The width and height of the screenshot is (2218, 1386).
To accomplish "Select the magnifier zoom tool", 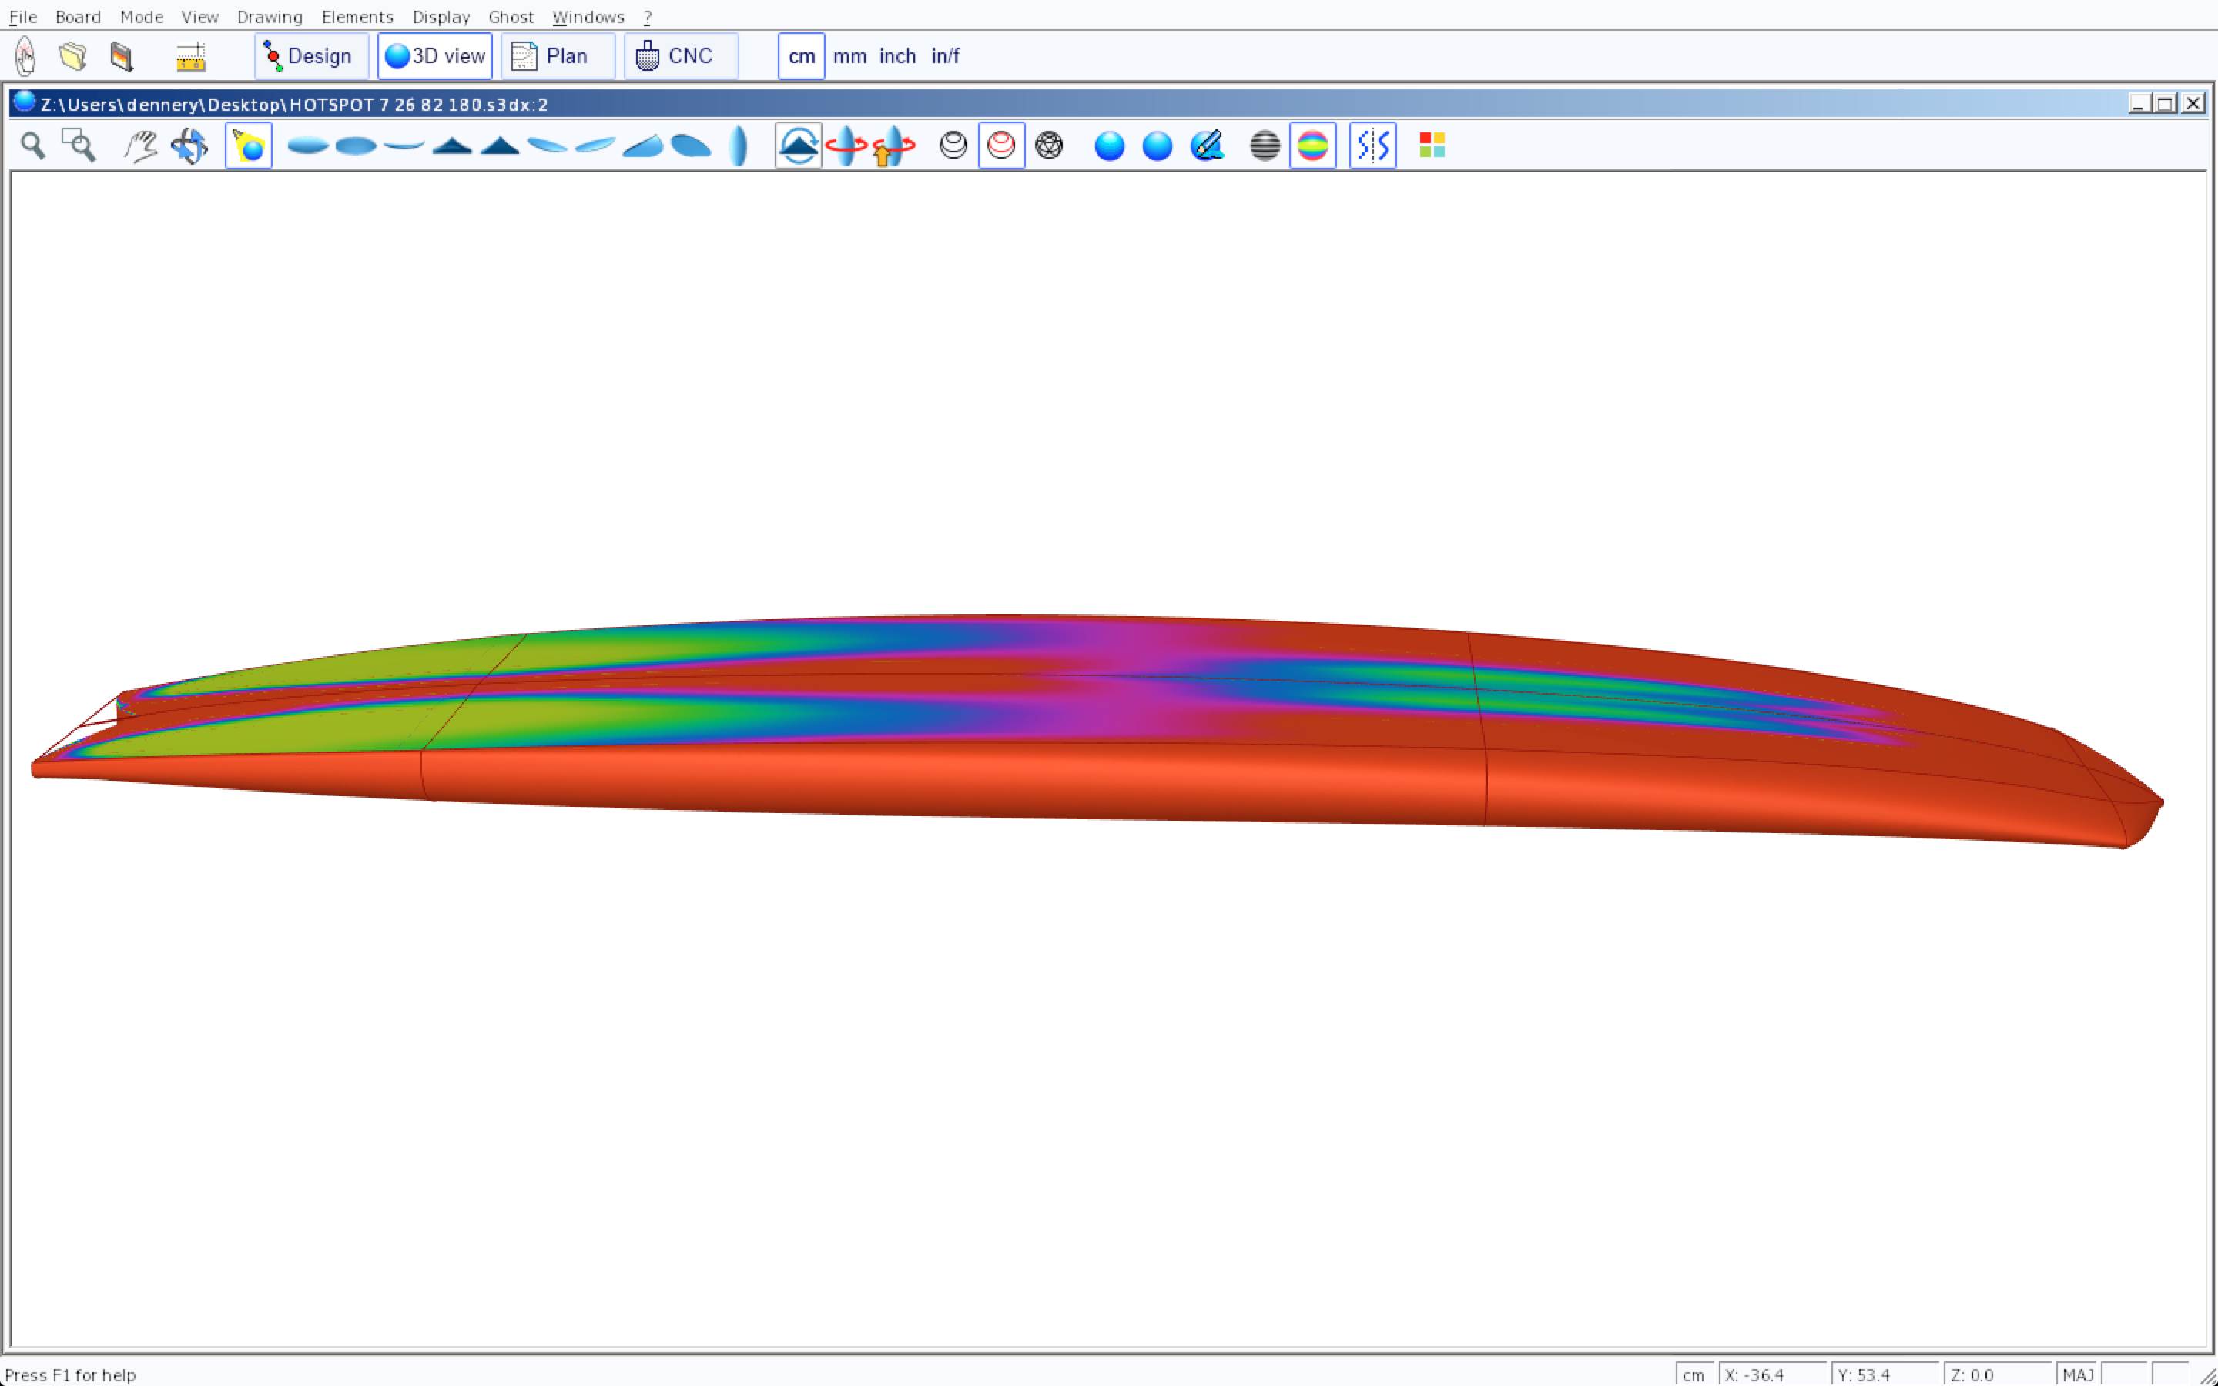I will coord(33,145).
